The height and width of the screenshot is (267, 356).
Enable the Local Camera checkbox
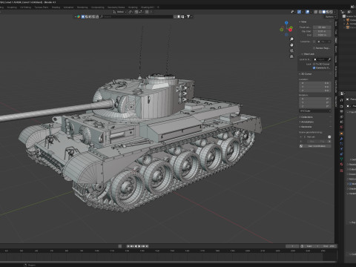pos(314,42)
